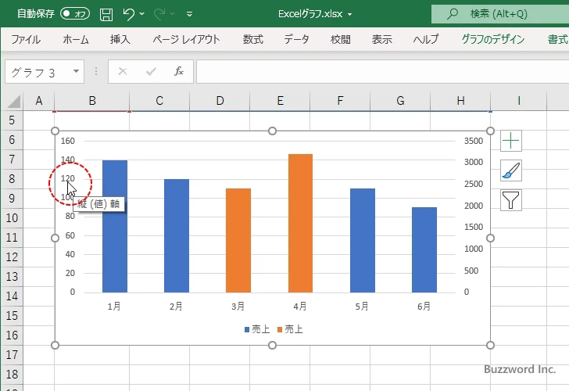Click the primary axis value 160
Viewport: 569px width, 391px height.
pyautogui.click(x=68, y=141)
